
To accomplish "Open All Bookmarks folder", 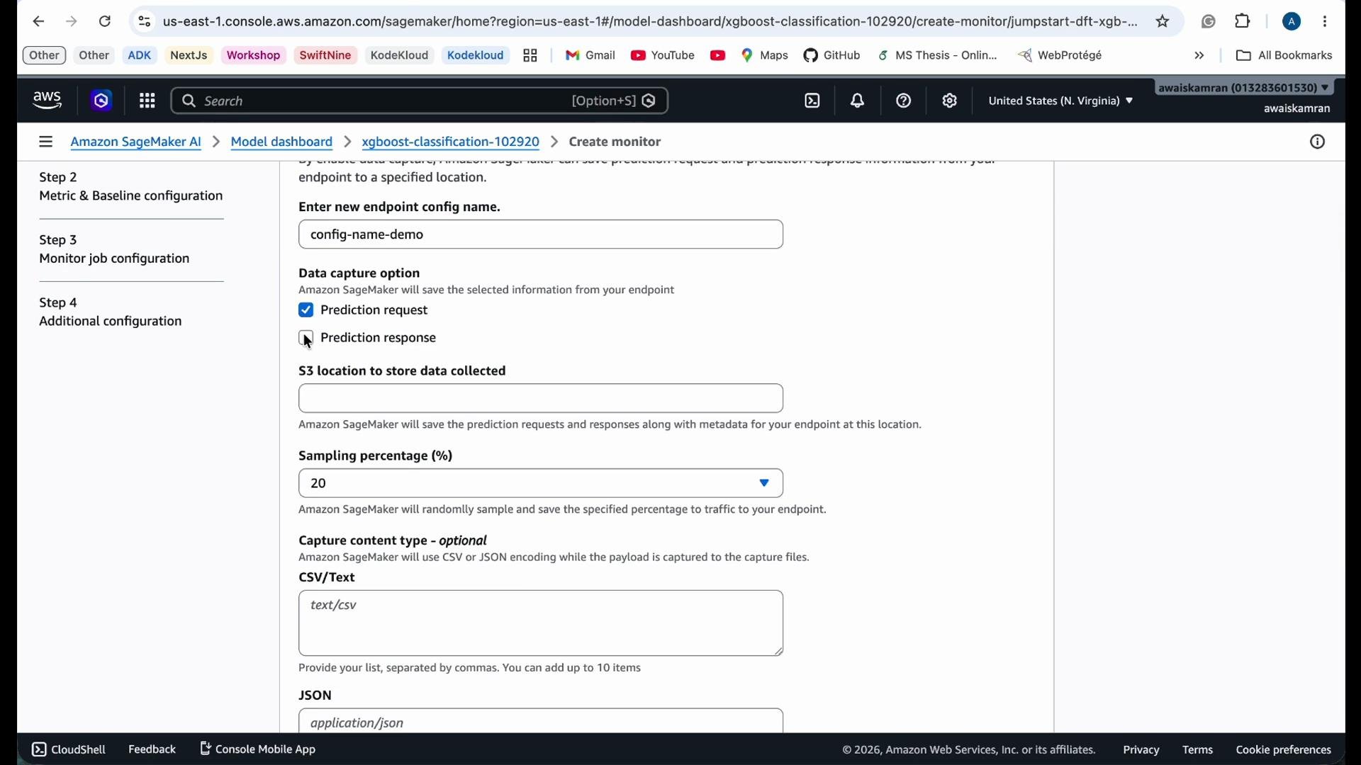I will [x=1284, y=56].
